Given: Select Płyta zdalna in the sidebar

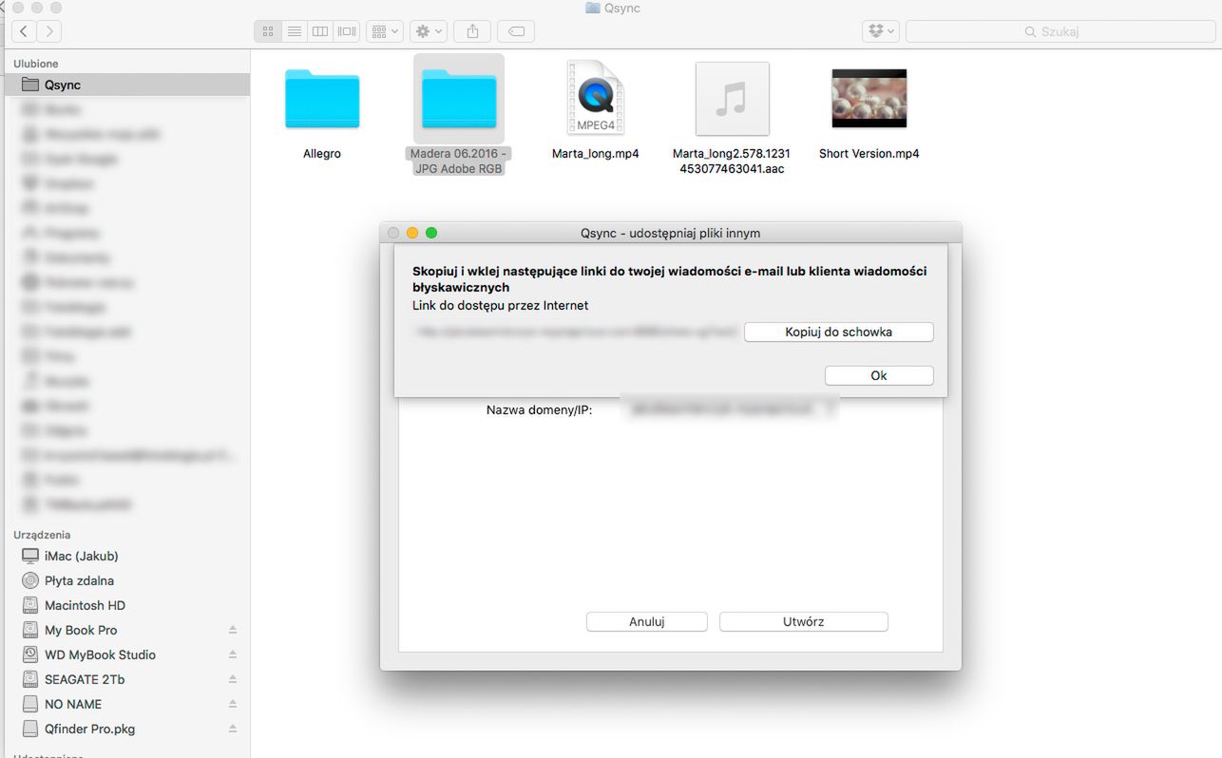Looking at the screenshot, I should point(127,580).
